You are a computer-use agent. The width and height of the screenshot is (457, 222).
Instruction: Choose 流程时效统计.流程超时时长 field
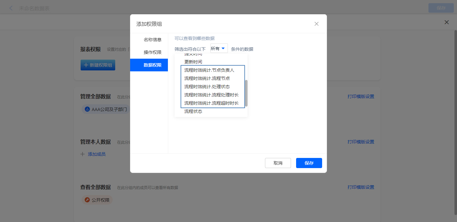(x=211, y=103)
